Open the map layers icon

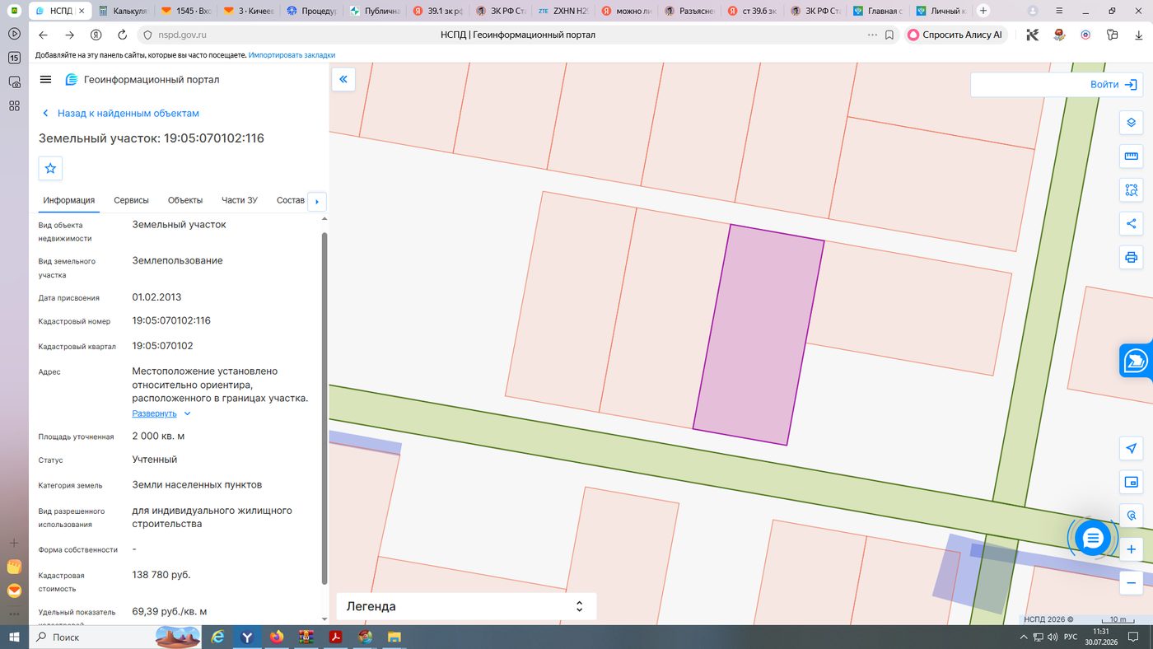pos(1131,123)
